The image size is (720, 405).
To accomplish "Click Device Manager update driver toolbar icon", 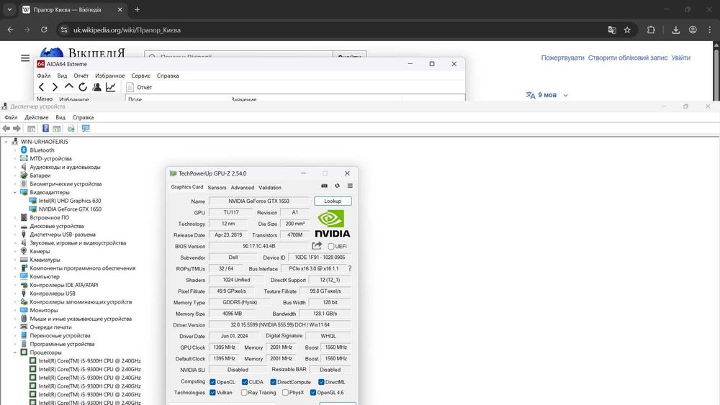I will 71,129.
